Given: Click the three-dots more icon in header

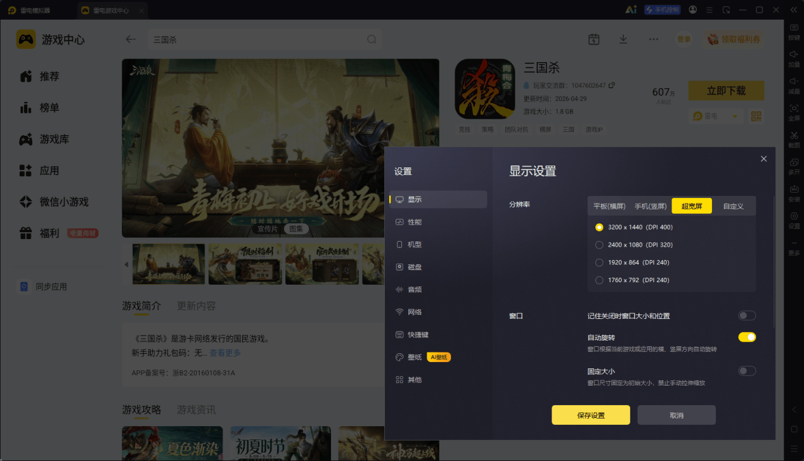Looking at the screenshot, I should tap(653, 39).
